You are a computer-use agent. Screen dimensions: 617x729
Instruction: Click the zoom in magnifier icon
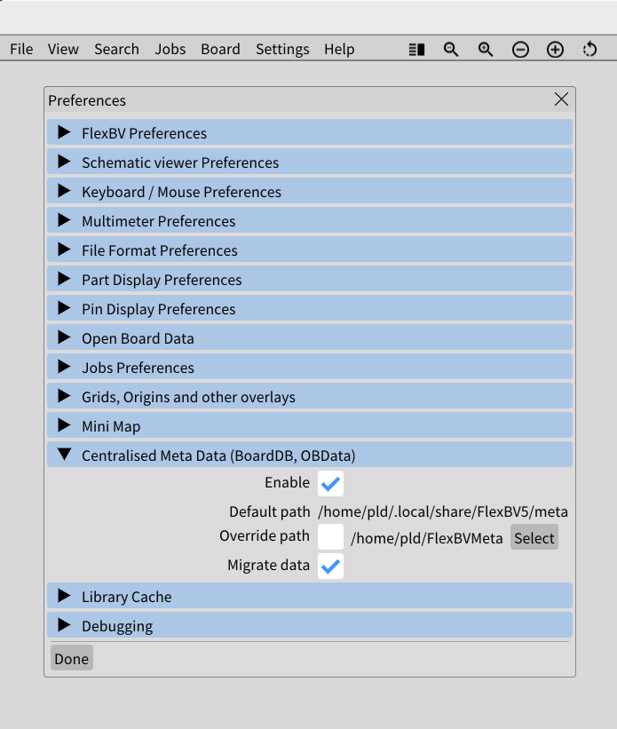(x=486, y=50)
